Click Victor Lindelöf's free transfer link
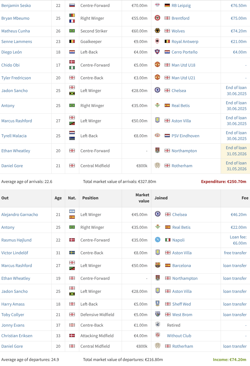Viewport: 250px width, 366px height. 235,253
